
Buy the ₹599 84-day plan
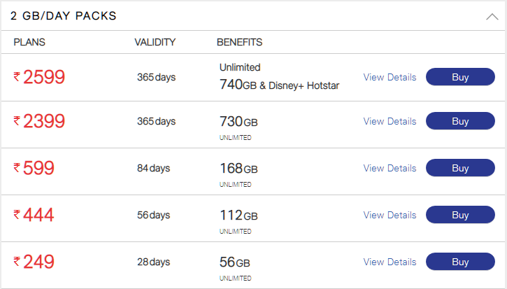pyautogui.click(x=460, y=168)
